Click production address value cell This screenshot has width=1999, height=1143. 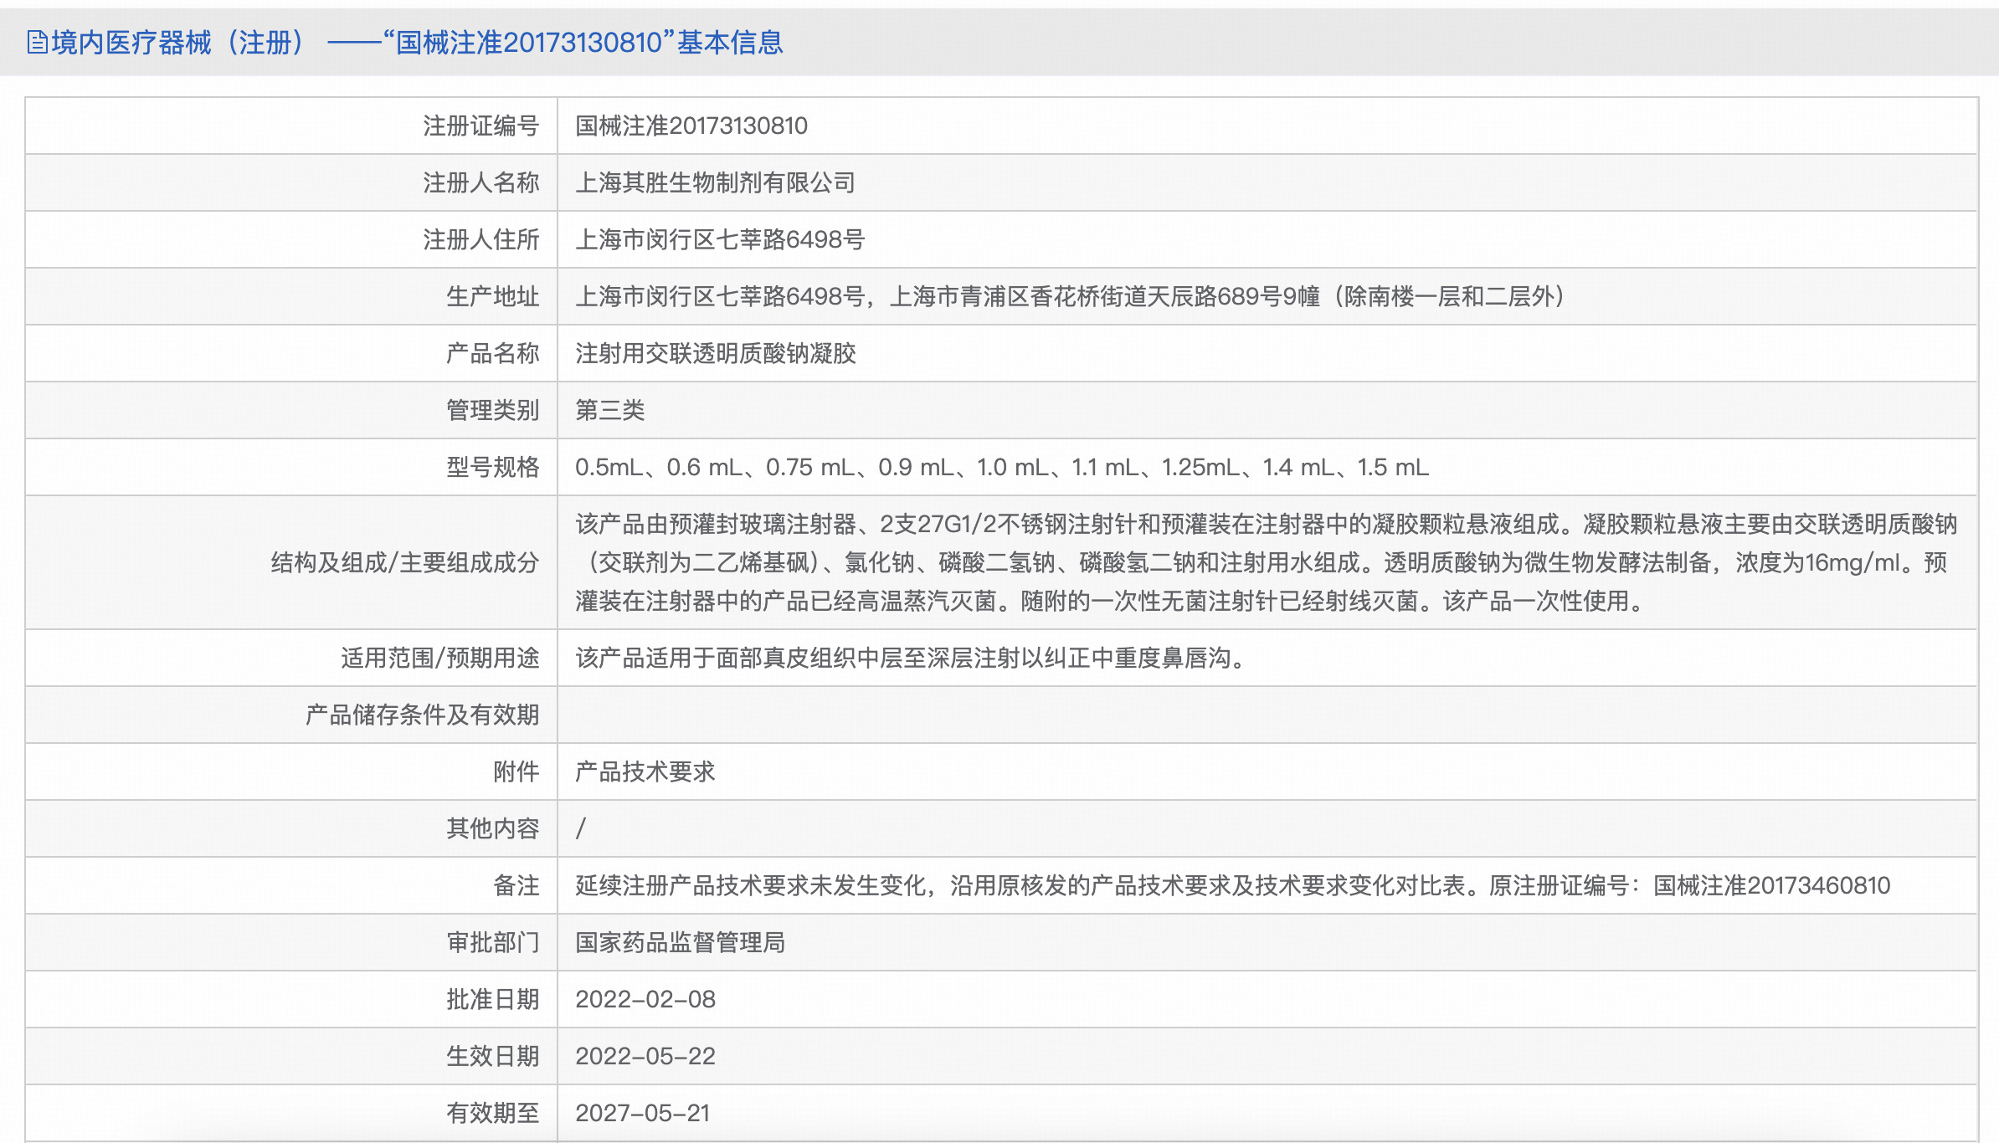pos(1069,296)
